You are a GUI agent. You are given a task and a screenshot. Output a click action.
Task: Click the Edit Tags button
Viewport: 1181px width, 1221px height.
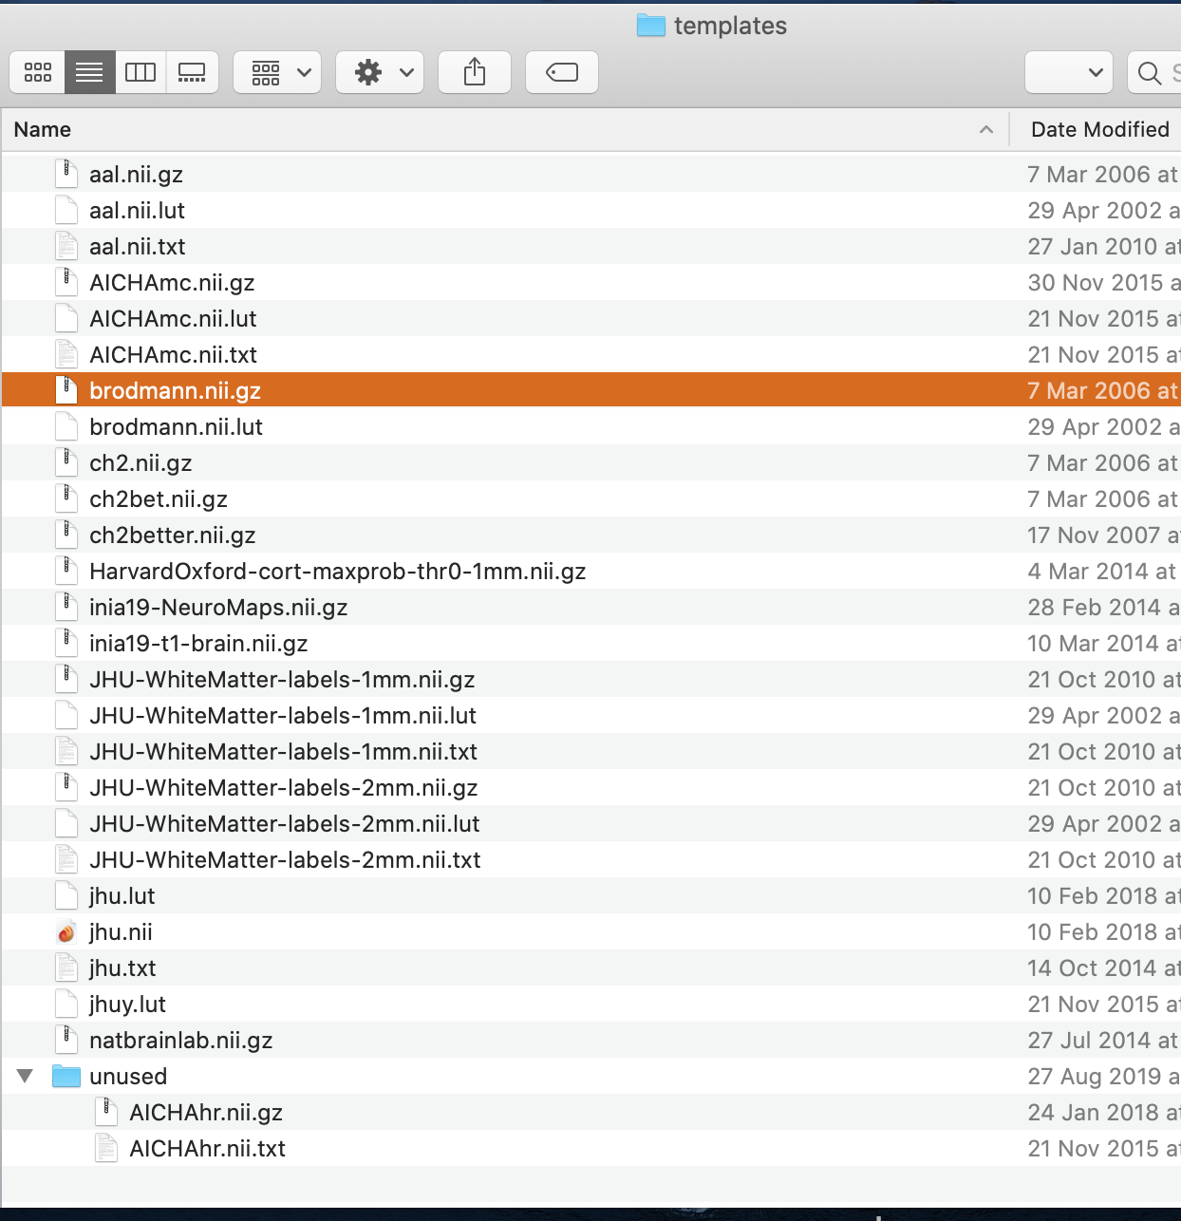click(x=562, y=72)
